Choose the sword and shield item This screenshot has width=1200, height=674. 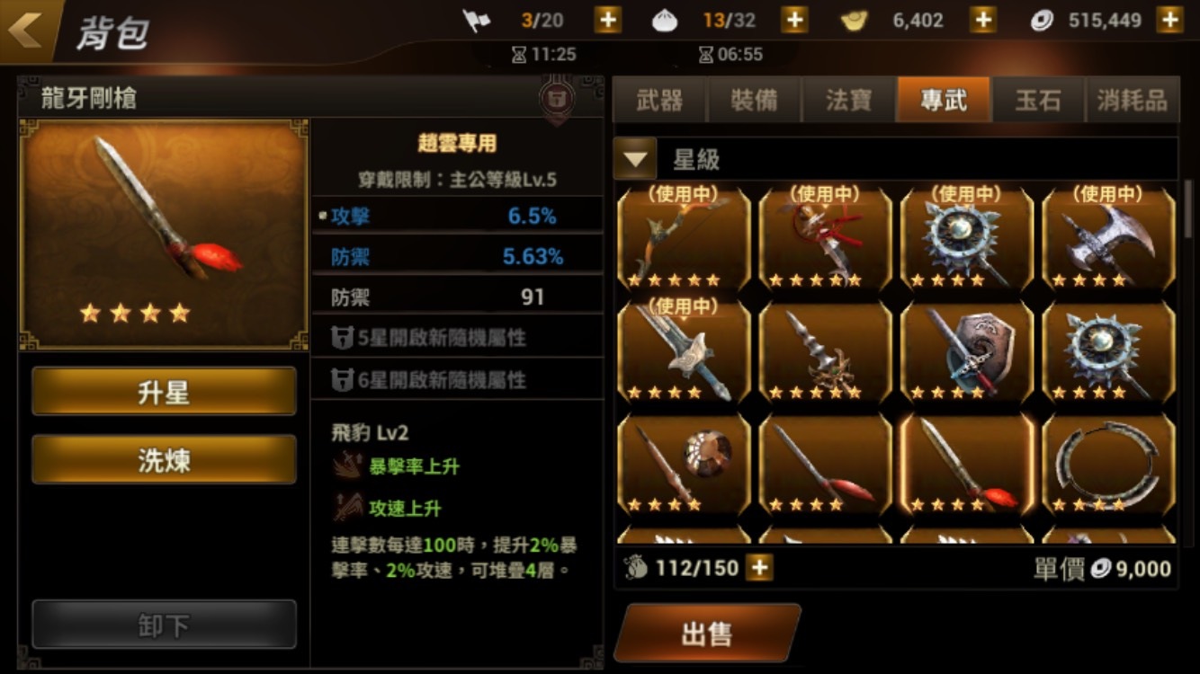[x=967, y=350]
